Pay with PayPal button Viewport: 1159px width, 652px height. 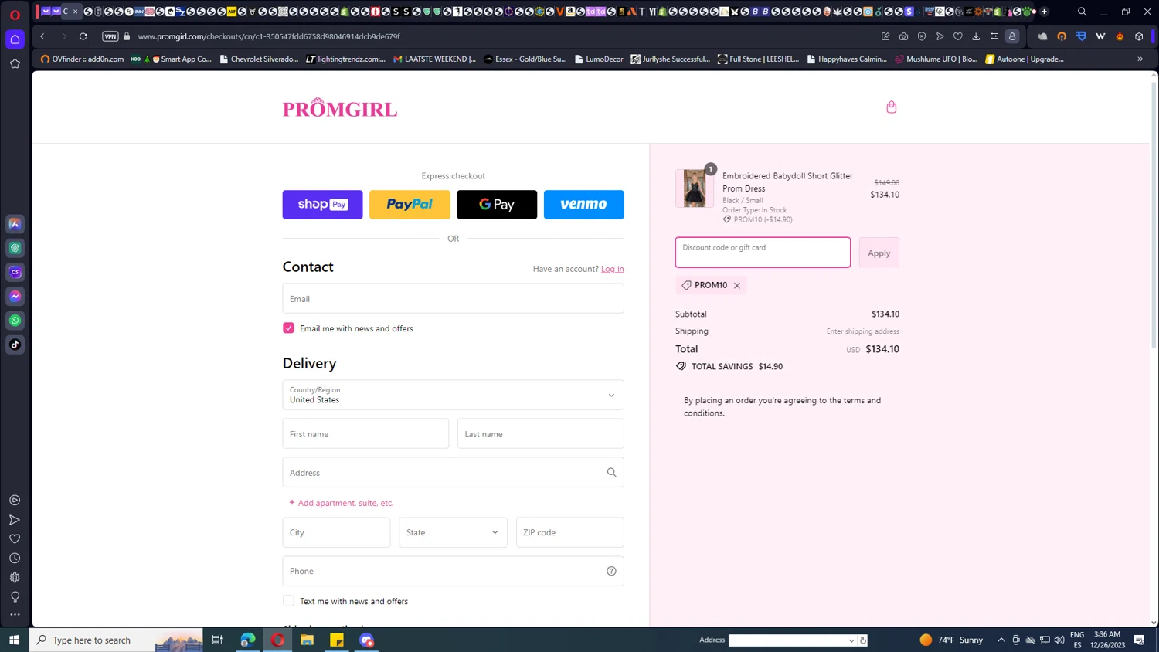410,205
